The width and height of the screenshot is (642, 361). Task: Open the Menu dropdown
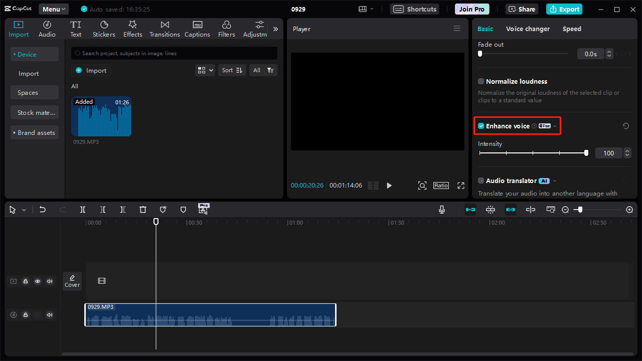coord(54,9)
